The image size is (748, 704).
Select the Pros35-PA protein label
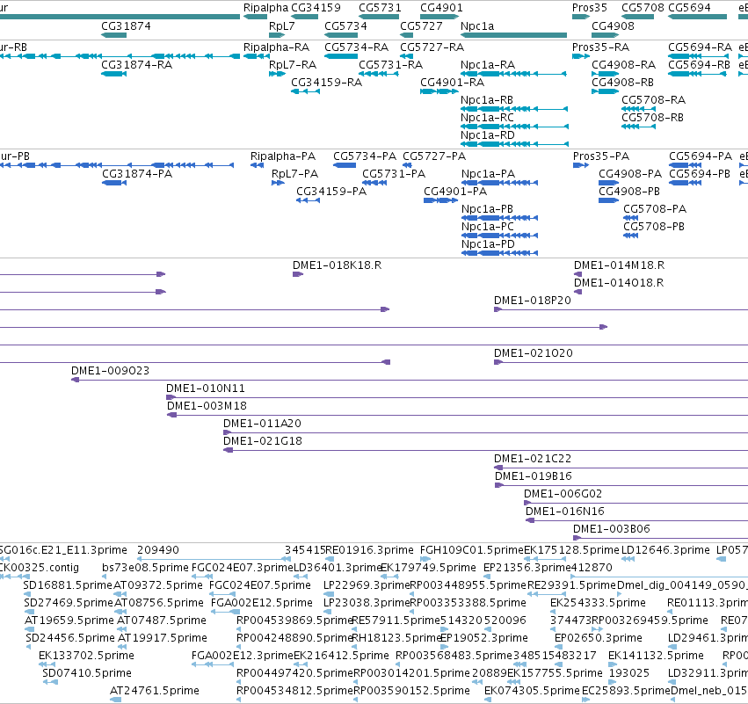coord(601,156)
